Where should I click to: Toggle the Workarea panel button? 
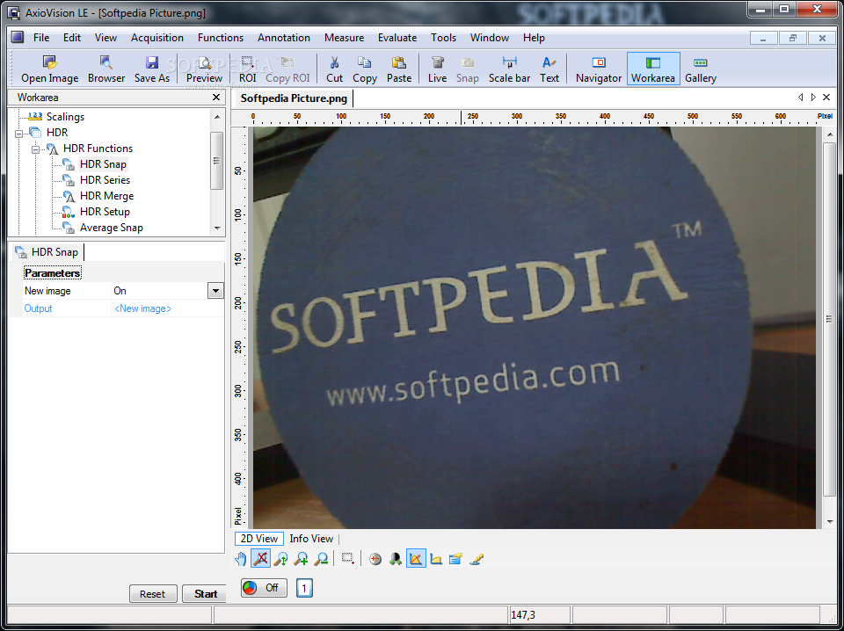pos(653,69)
